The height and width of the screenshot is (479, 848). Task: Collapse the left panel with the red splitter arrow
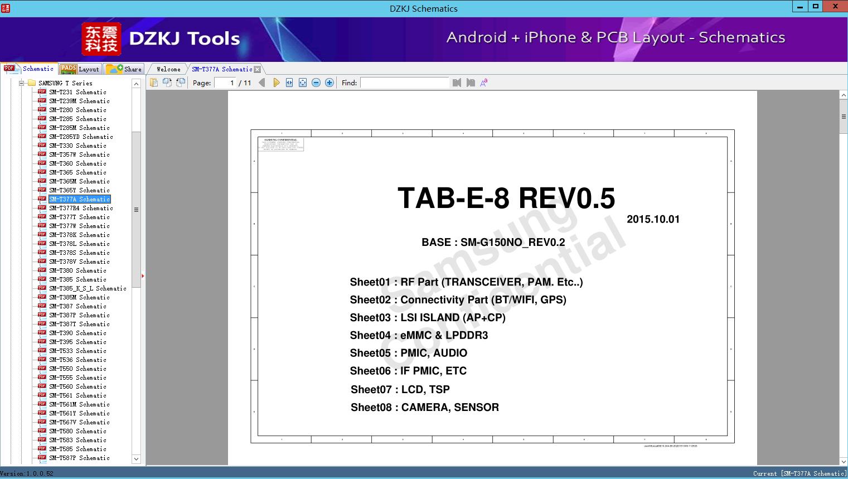point(143,275)
